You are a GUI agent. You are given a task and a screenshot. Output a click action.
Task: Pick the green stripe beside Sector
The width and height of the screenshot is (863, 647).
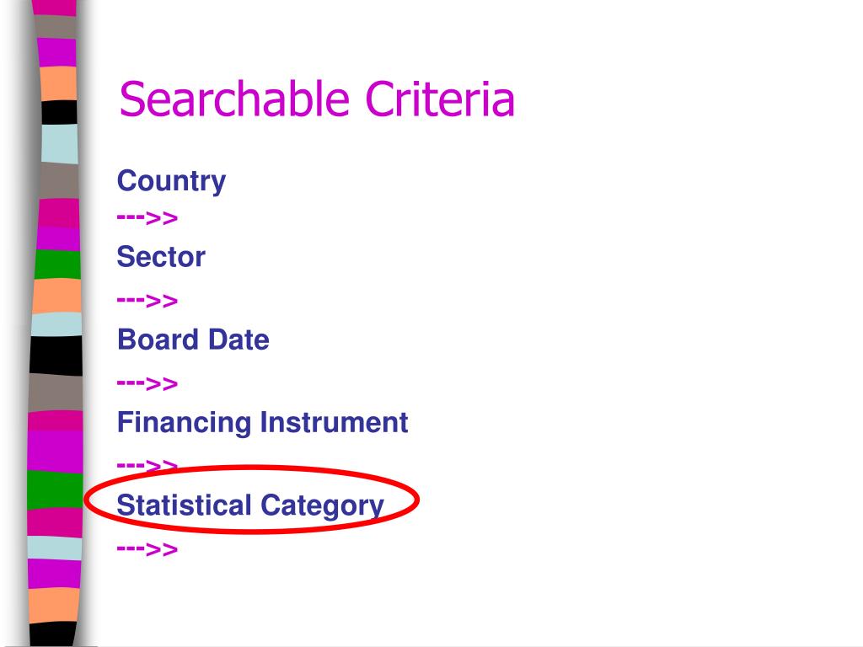point(57,265)
